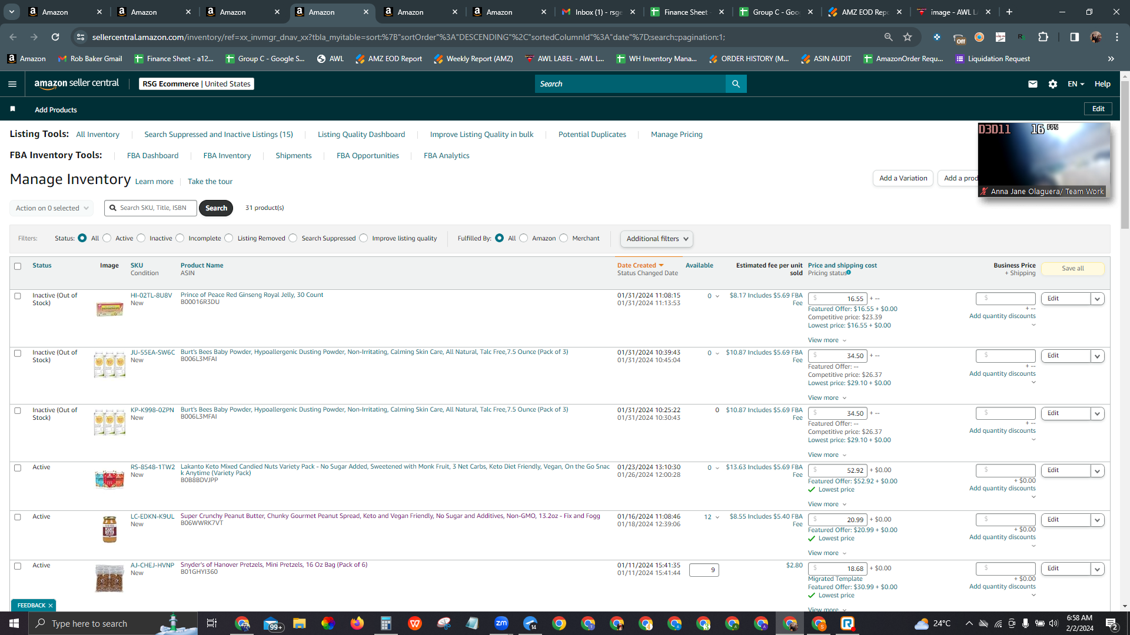
Task: Open Task View on the taskbar
Action: tap(212, 623)
